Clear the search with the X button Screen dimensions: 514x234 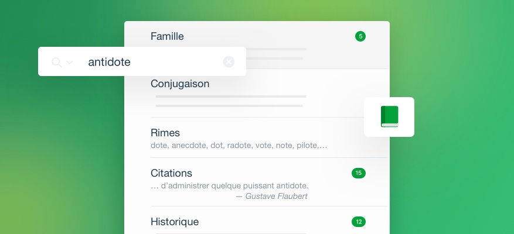[229, 62]
